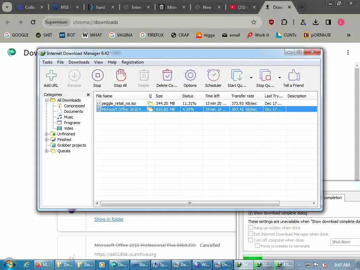This screenshot has height=270, width=360.
Task: Toggle Exit Internet Download Manager when done
Action: (250, 234)
